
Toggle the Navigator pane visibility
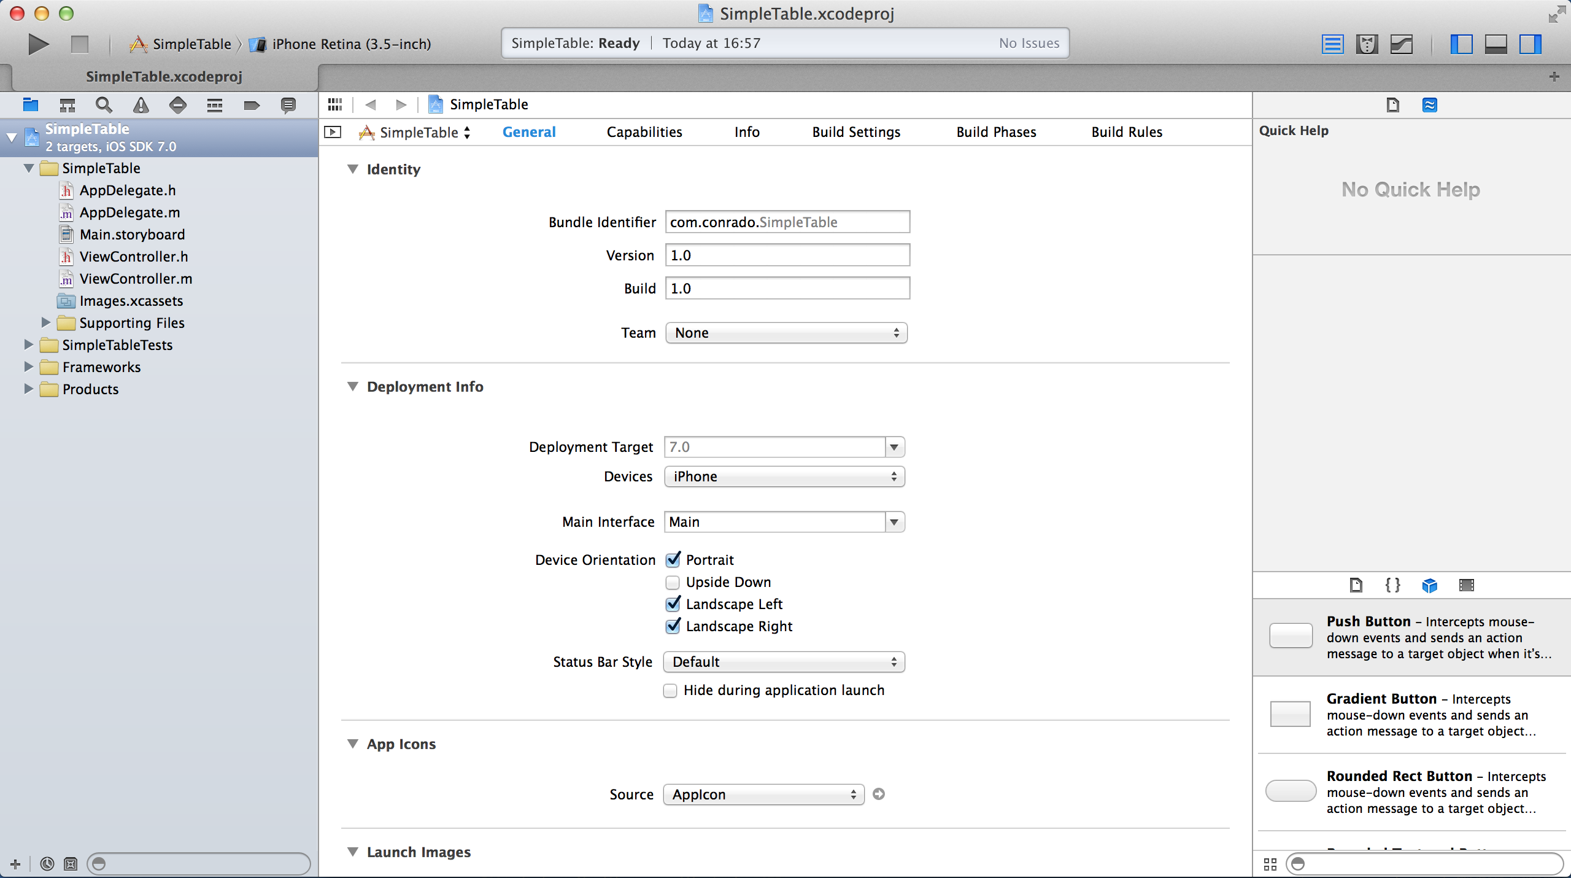[1462, 44]
